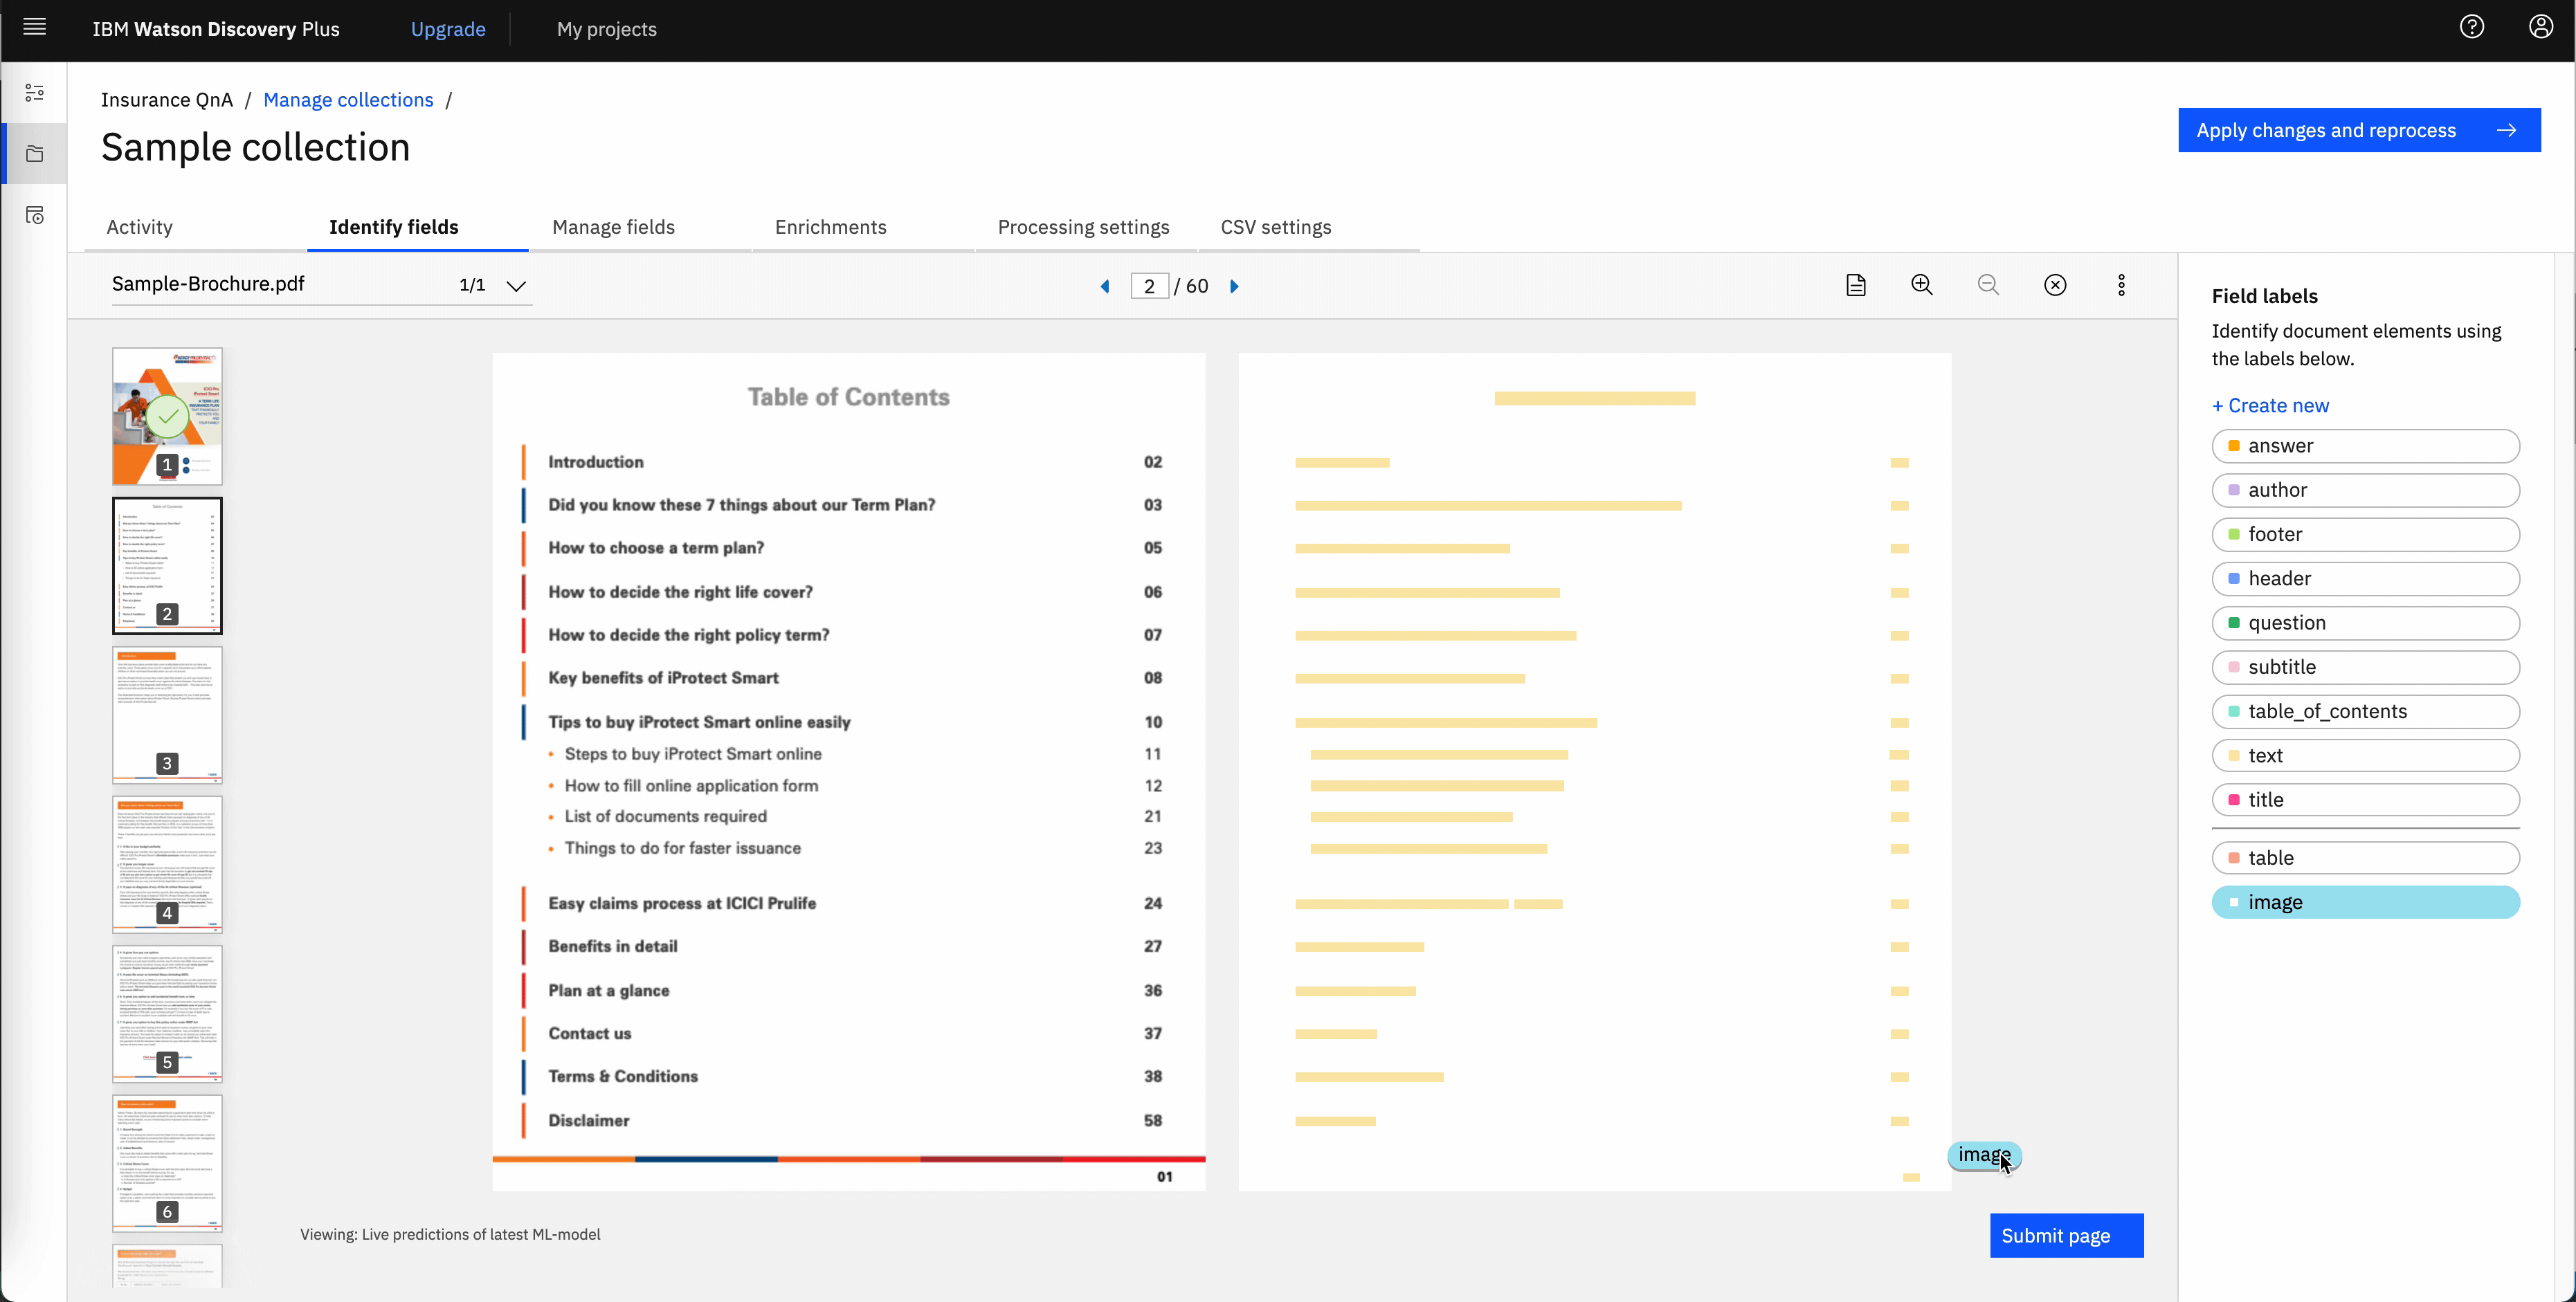
Task: Click the Create new label link
Action: coord(2270,405)
